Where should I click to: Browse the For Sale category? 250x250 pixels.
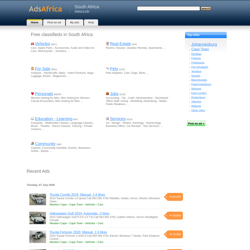(x=42, y=69)
